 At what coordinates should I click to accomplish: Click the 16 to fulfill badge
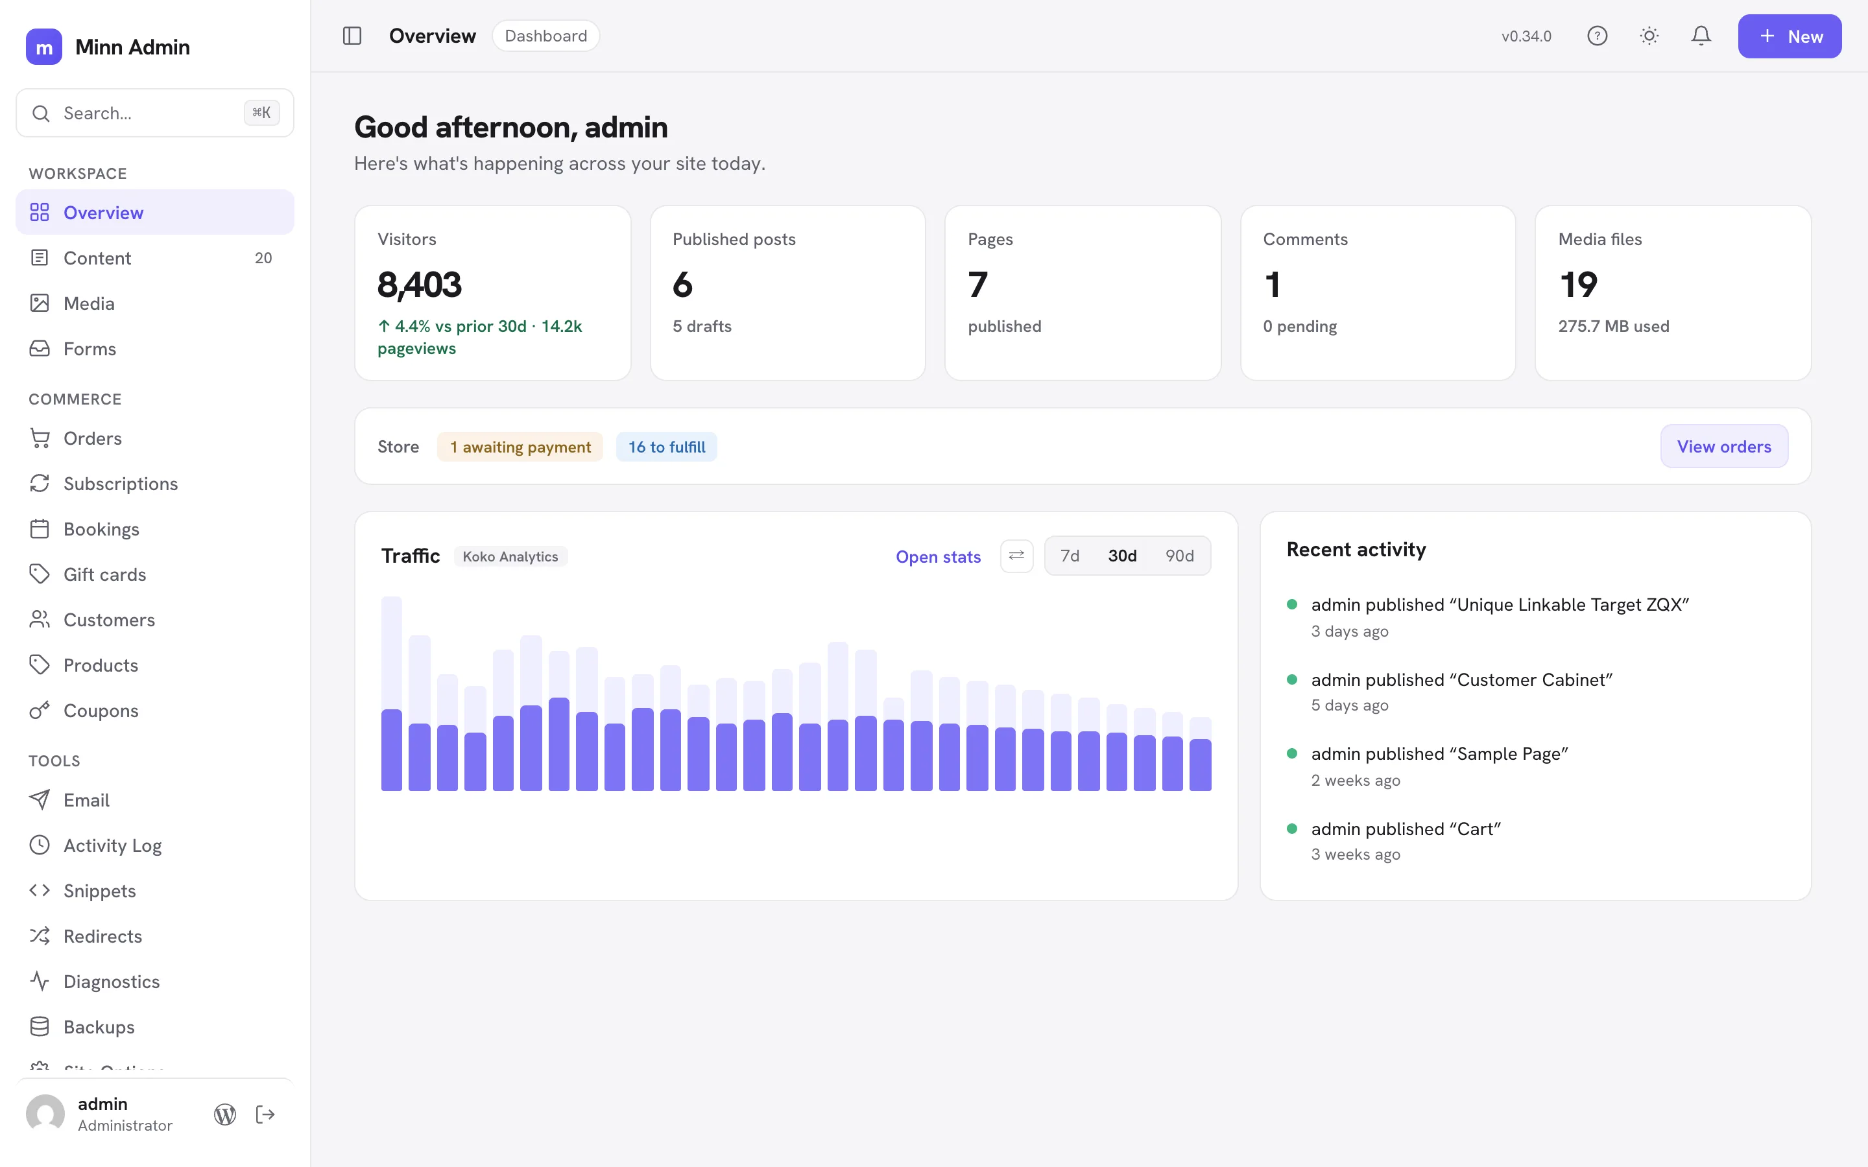point(667,447)
